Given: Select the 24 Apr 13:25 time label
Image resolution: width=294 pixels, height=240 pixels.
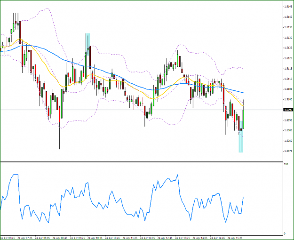Looking at the screenshot, I should click(183, 238).
